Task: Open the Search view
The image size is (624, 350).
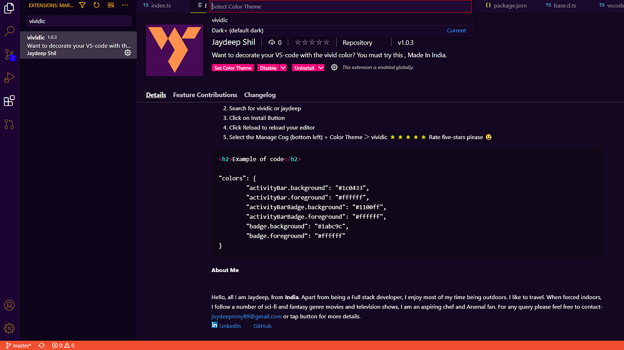Action: tap(9, 31)
